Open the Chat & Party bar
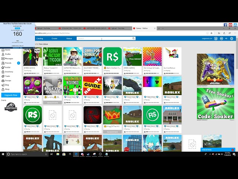The image size is (238, 179). tap(218, 150)
